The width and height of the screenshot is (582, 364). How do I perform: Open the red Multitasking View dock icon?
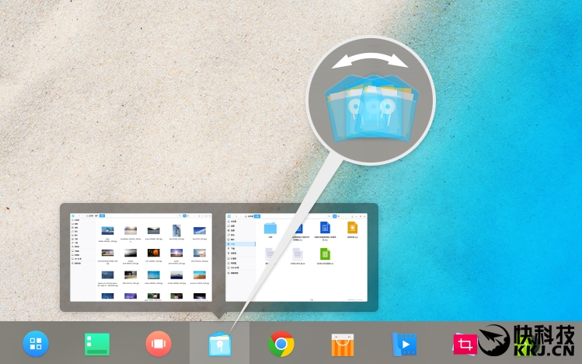click(159, 344)
